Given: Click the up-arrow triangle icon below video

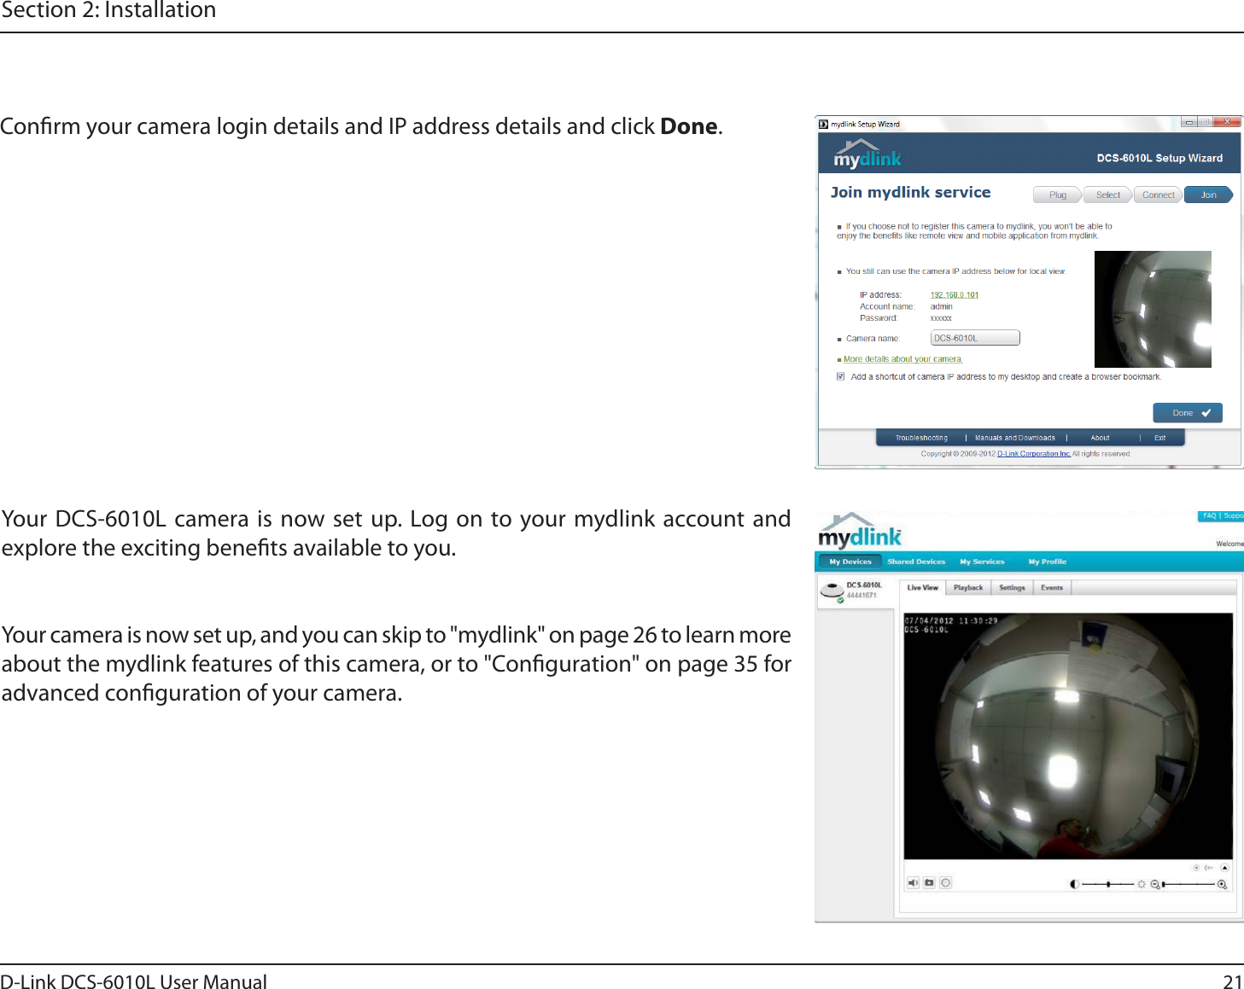Looking at the screenshot, I should click(1224, 867).
